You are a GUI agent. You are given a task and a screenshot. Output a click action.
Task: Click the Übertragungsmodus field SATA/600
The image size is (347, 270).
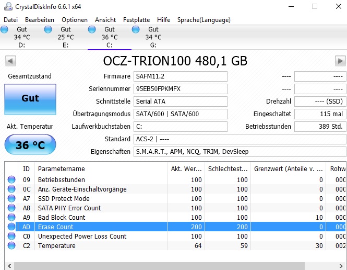click(181, 114)
